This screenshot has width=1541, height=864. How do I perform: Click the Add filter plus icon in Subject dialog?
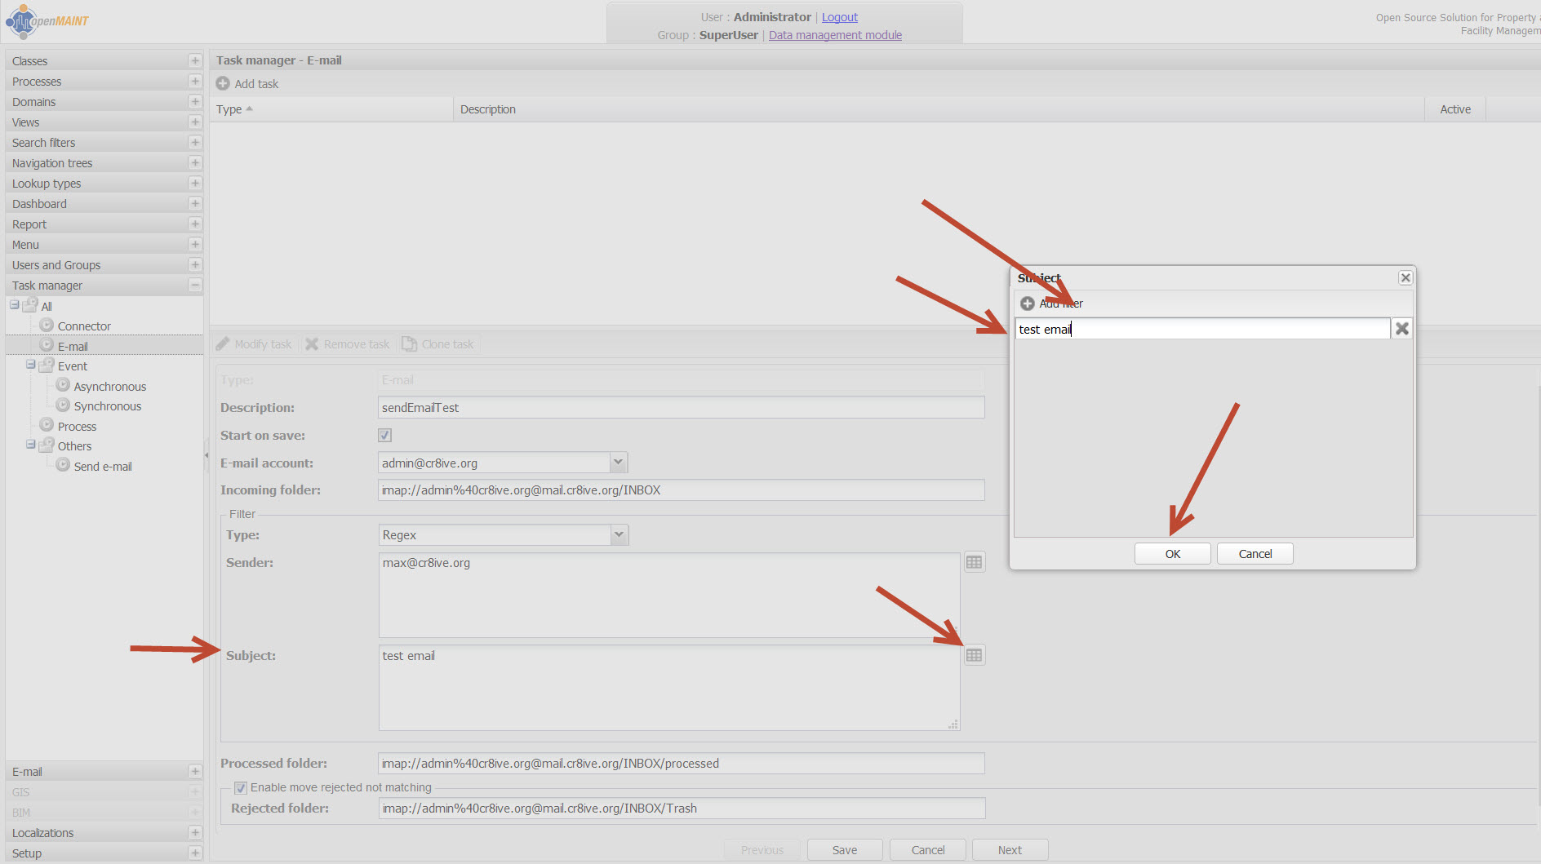point(1028,304)
